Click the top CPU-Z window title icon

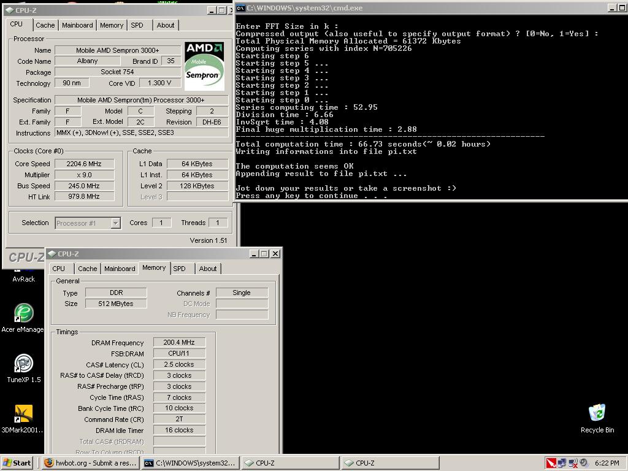click(x=10, y=10)
